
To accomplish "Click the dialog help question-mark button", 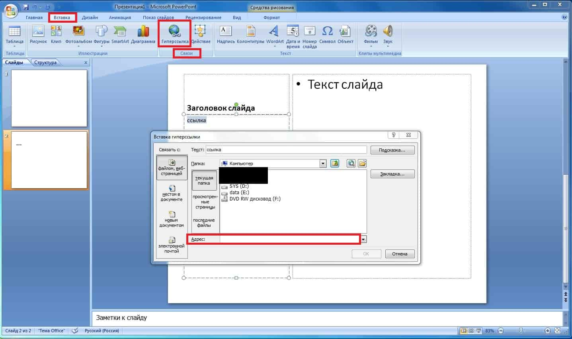I will click(x=393, y=135).
